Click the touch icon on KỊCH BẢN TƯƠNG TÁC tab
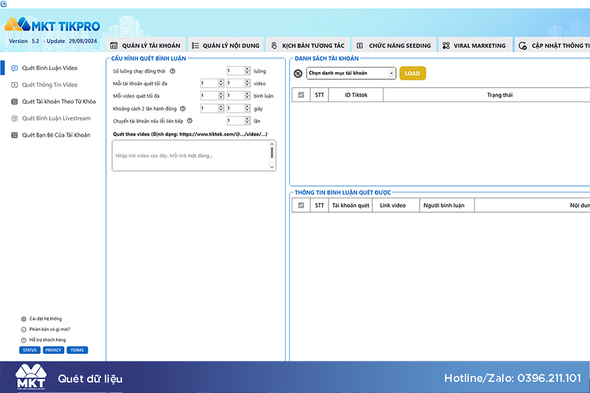The height and width of the screenshot is (393, 590). pos(274,45)
